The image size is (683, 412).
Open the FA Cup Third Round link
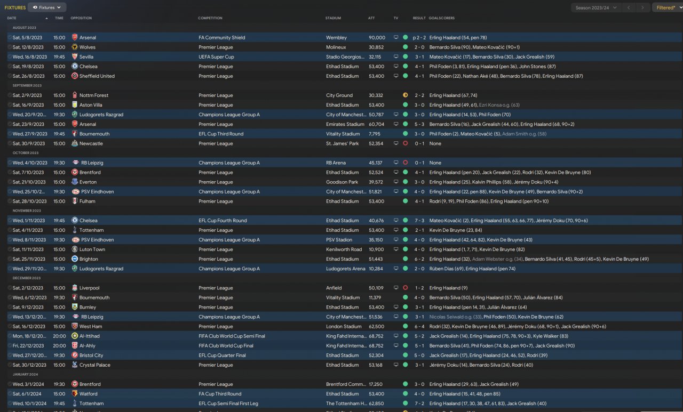point(221,394)
